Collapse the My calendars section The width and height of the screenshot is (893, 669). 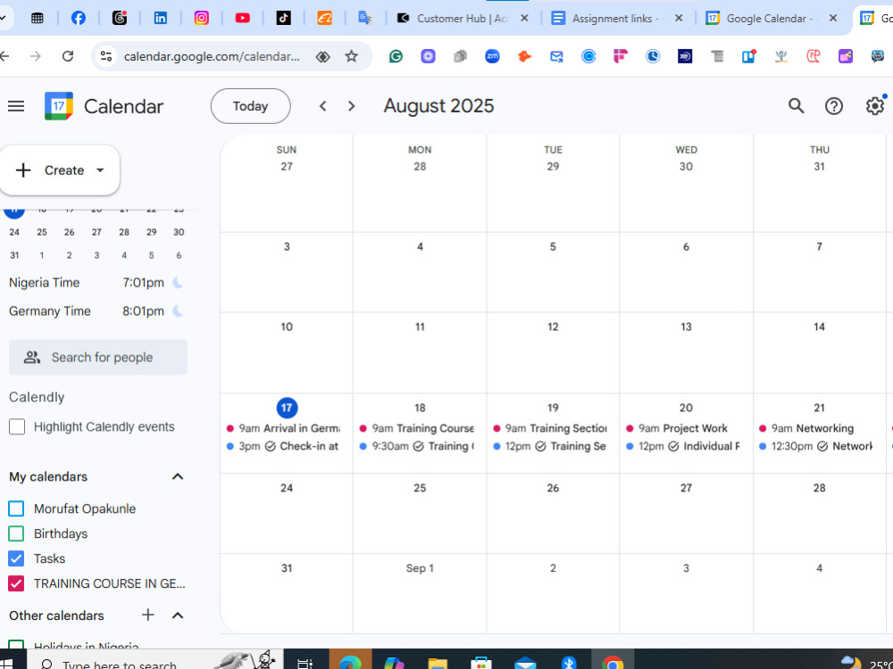178,476
